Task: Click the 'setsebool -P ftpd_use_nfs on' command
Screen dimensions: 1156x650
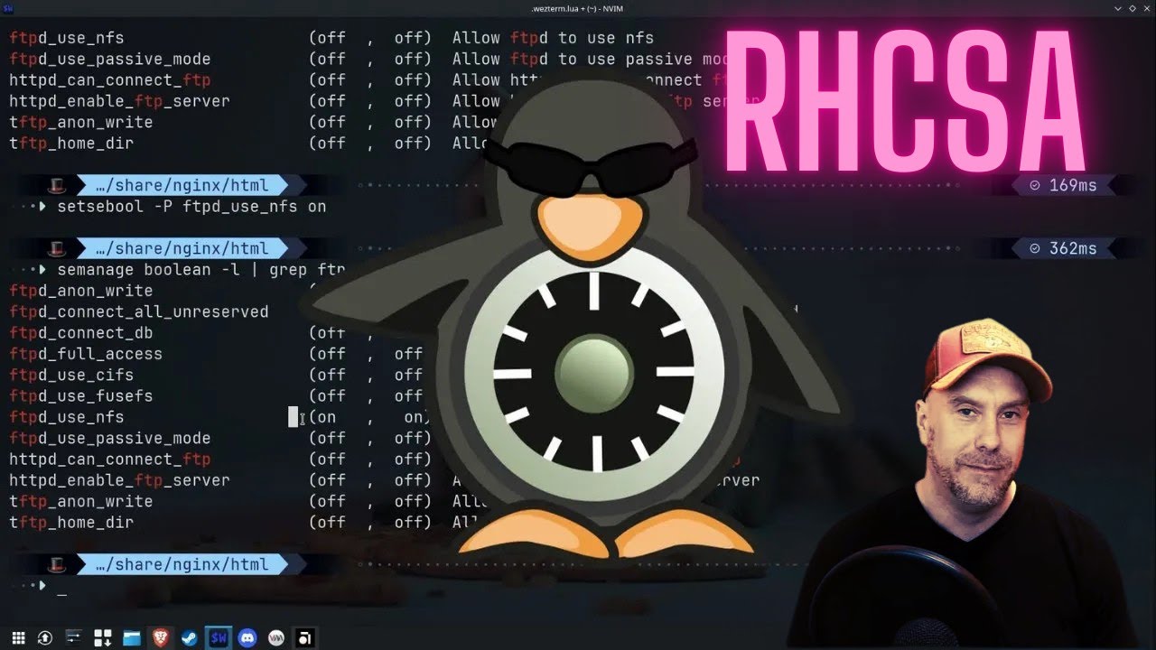Action: (191, 207)
